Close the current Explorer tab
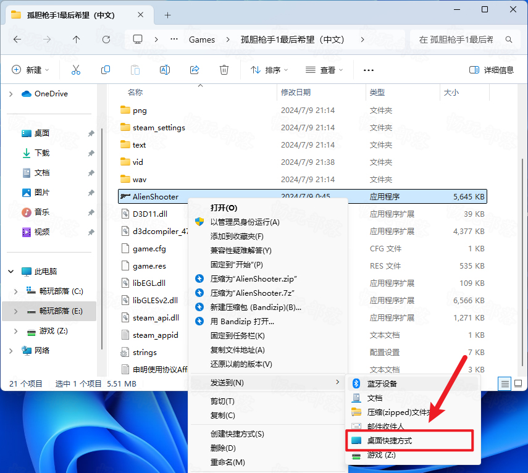 pos(141,15)
